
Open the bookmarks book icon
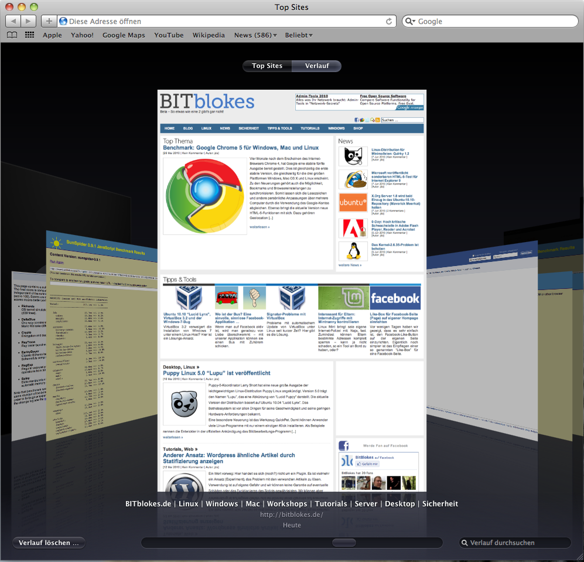(12, 35)
